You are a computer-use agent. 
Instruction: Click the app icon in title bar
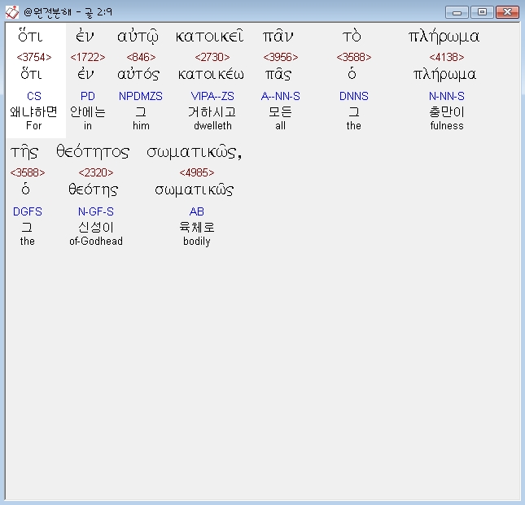[x=12, y=12]
